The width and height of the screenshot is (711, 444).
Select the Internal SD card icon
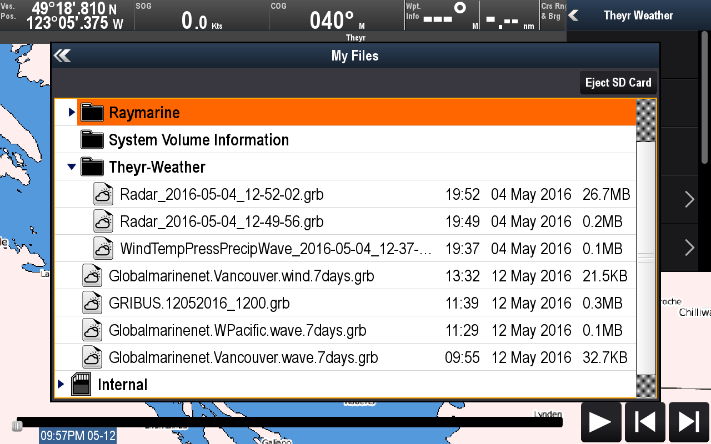click(81, 384)
